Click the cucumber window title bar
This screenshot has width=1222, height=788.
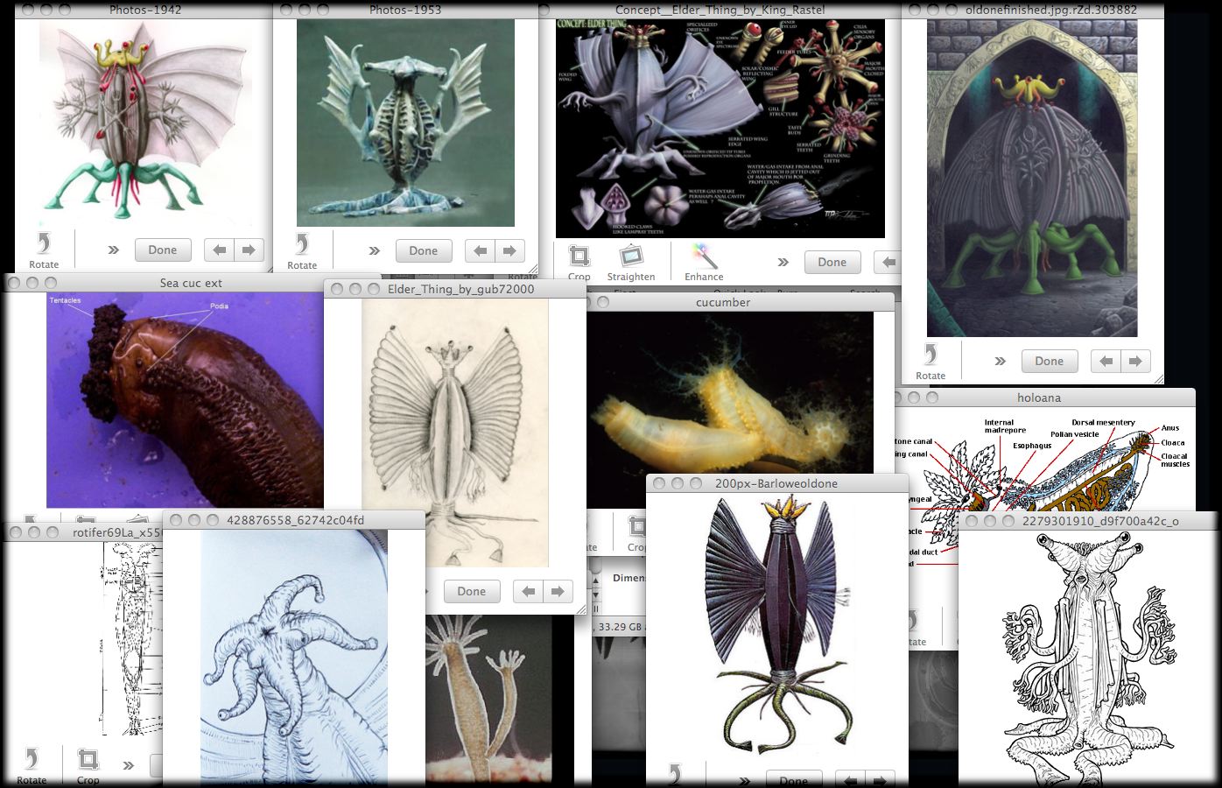[x=741, y=302]
